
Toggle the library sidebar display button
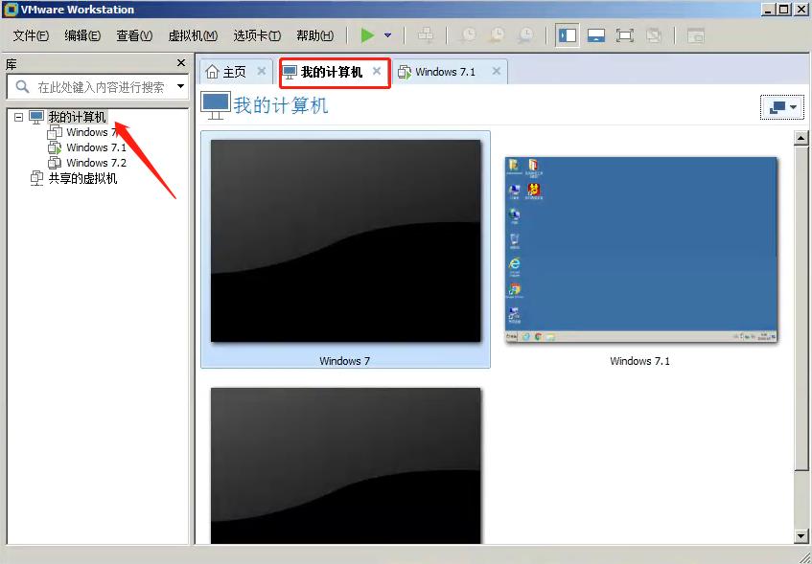coord(567,35)
